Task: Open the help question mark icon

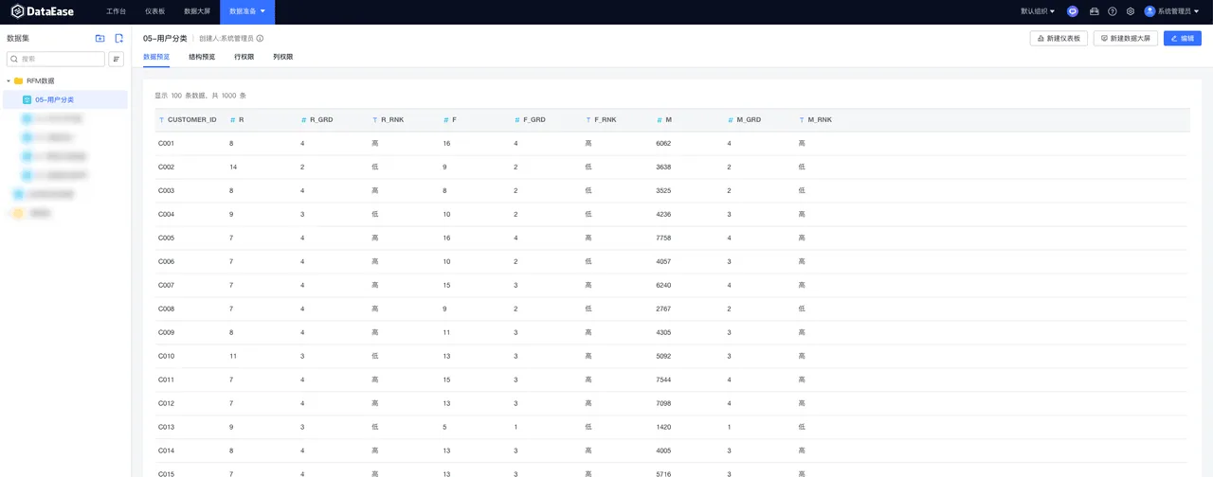Action: [x=1113, y=11]
